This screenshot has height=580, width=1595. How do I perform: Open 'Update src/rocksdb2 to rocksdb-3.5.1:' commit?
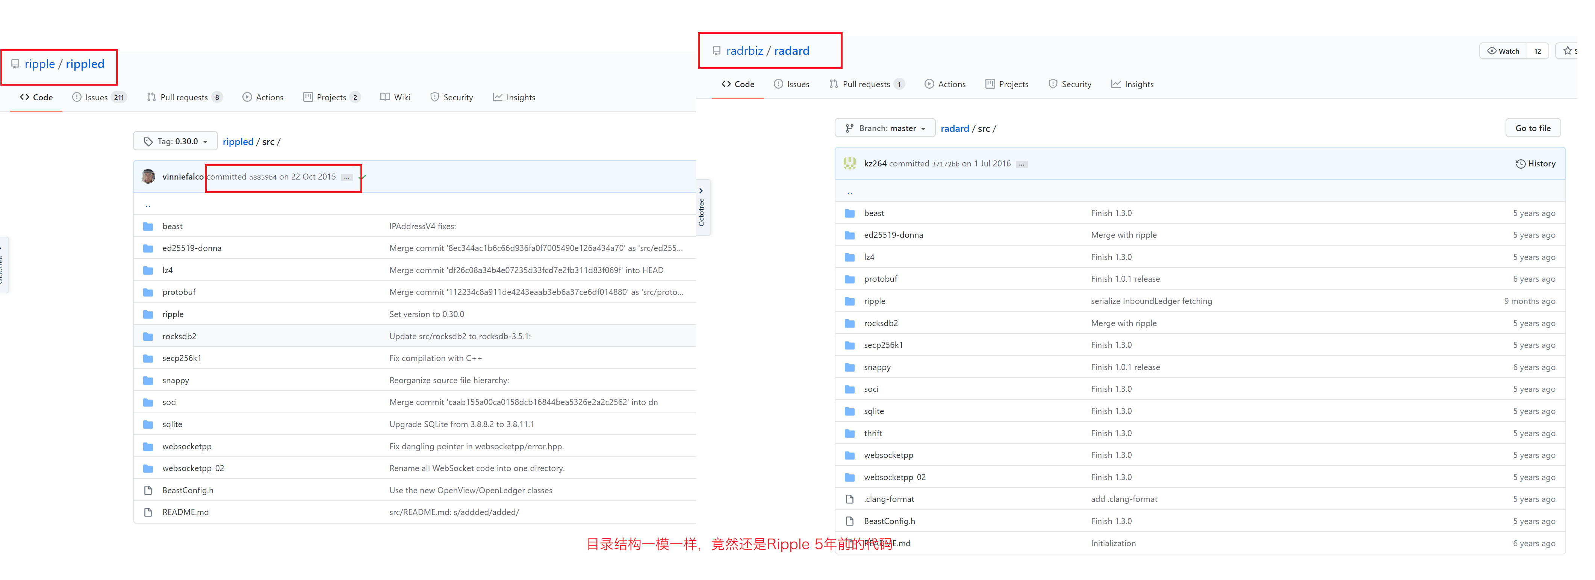click(x=460, y=337)
